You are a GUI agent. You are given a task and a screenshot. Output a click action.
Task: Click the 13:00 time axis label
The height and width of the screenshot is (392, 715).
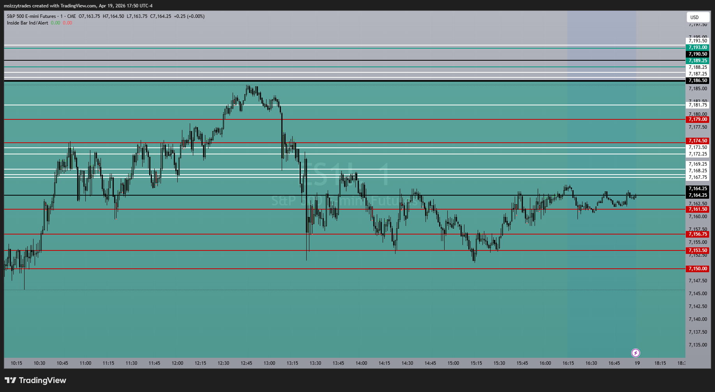(269, 363)
